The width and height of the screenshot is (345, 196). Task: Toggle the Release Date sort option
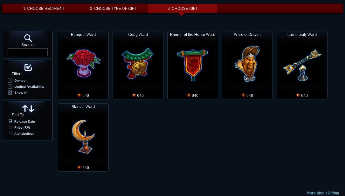10,121
